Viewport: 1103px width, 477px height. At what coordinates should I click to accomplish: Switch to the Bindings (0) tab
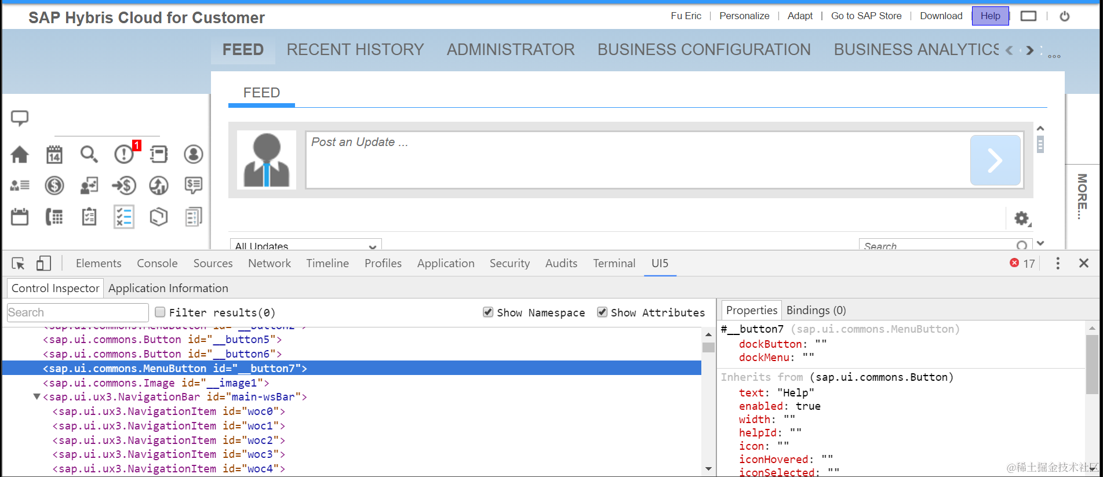816,311
